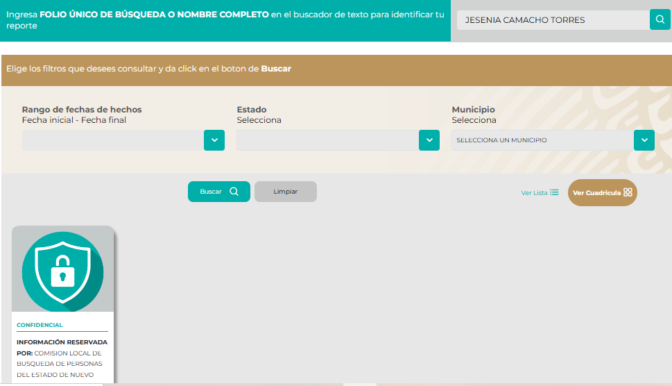Focus the Fecha inicial - Fecha final field

tap(112, 140)
